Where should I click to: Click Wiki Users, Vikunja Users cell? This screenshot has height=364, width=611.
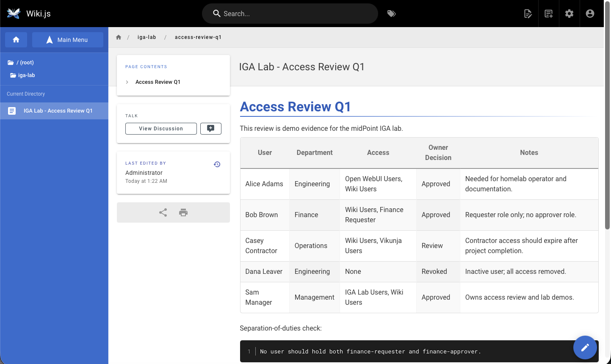[378, 246]
